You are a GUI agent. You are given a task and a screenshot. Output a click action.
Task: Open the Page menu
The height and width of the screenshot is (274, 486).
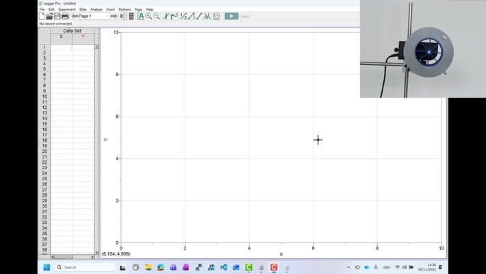click(138, 10)
